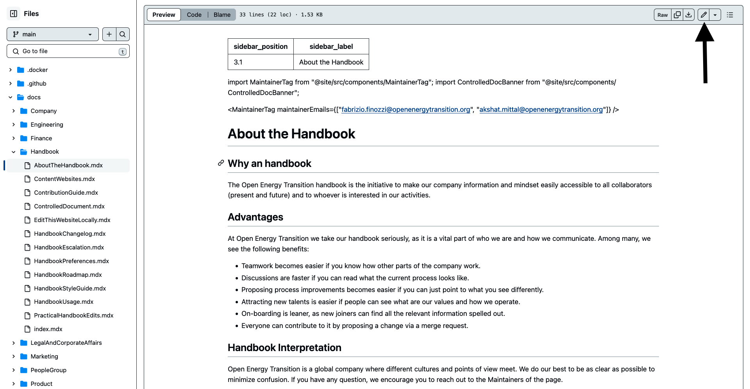This screenshot has height=389, width=750.
Task: Click the plus add file icon
Action: click(x=109, y=34)
